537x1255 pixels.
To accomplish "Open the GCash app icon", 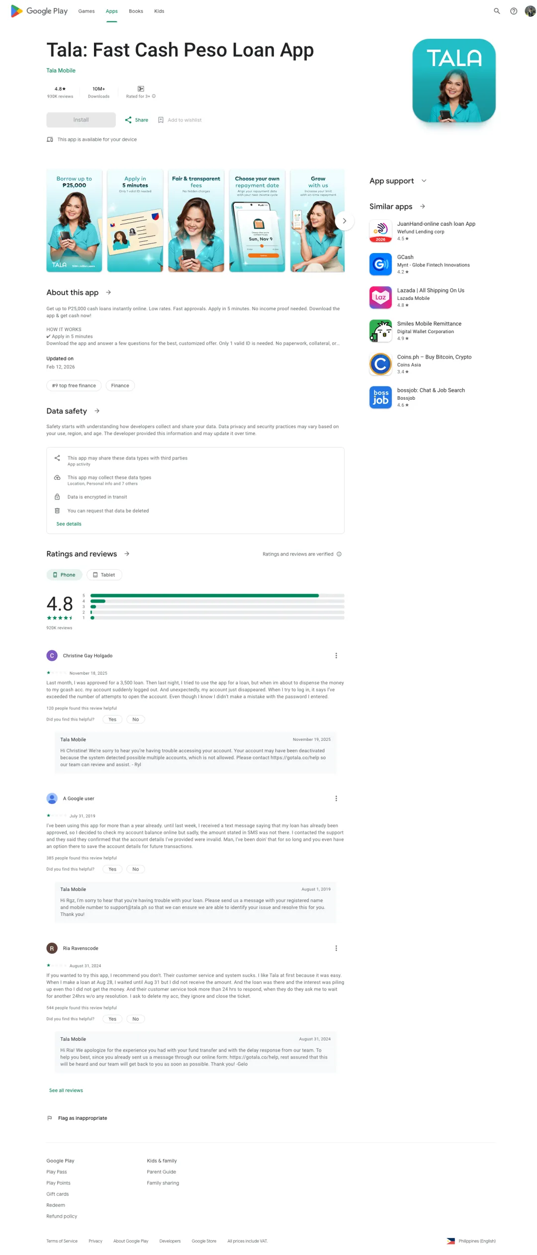I will point(380,264).
